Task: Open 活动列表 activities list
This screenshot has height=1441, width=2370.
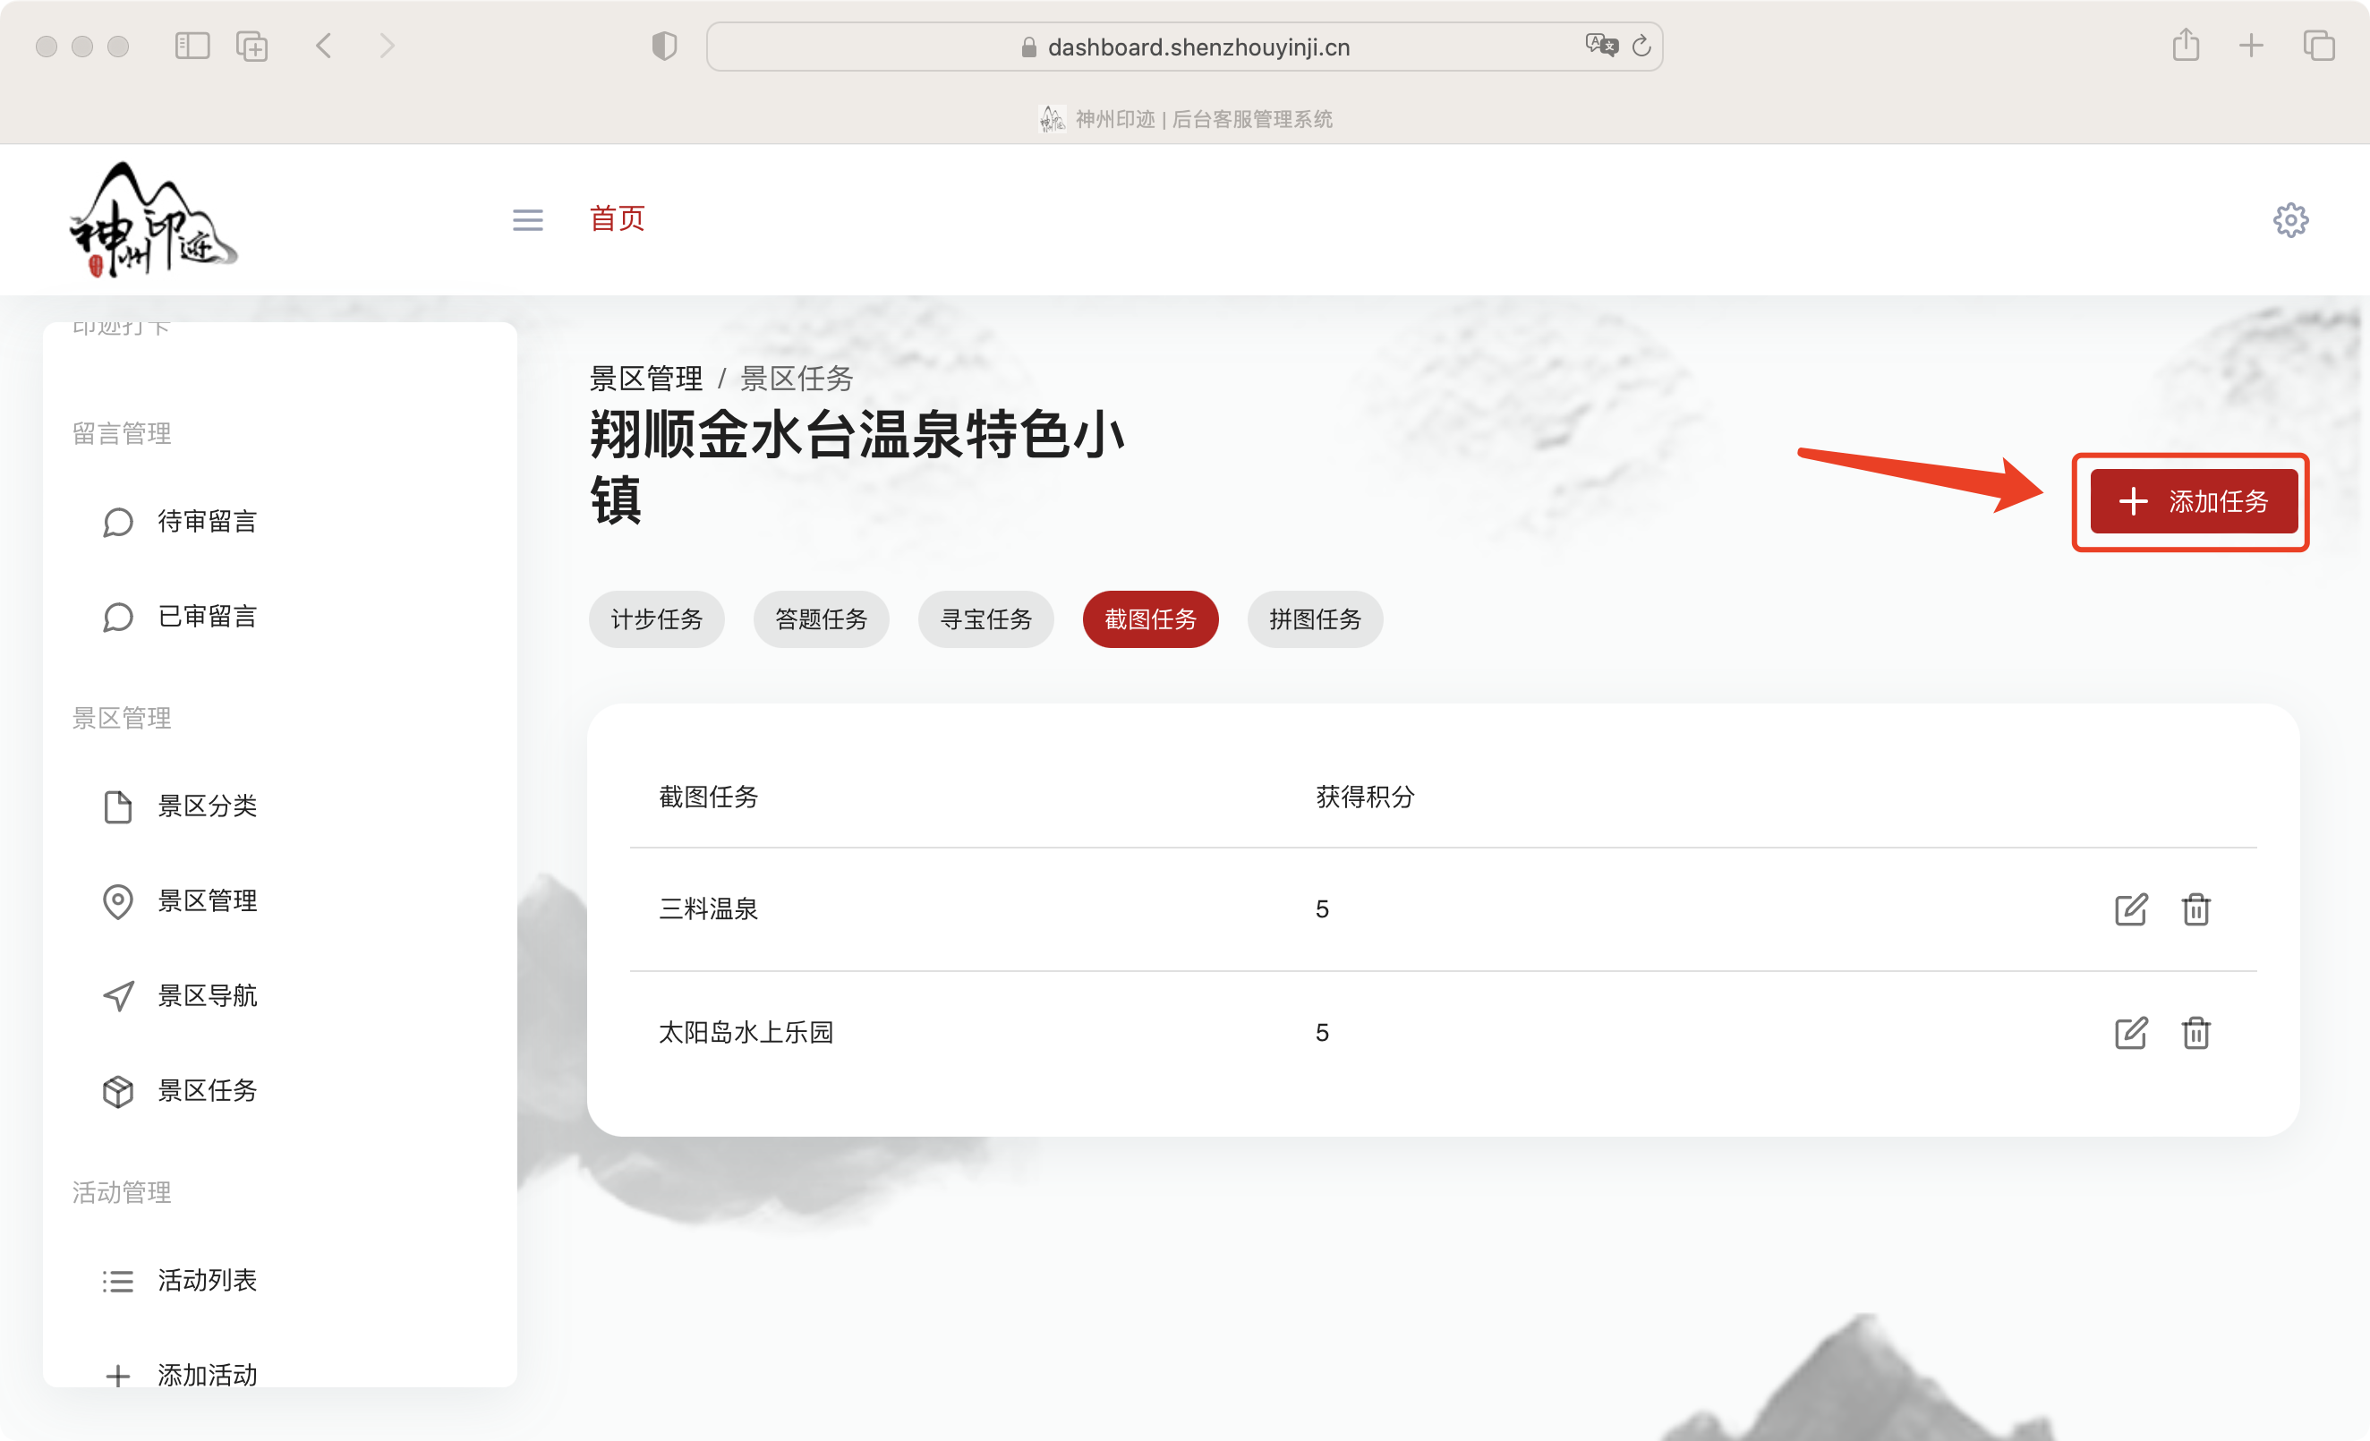Action: [208, 1281]
